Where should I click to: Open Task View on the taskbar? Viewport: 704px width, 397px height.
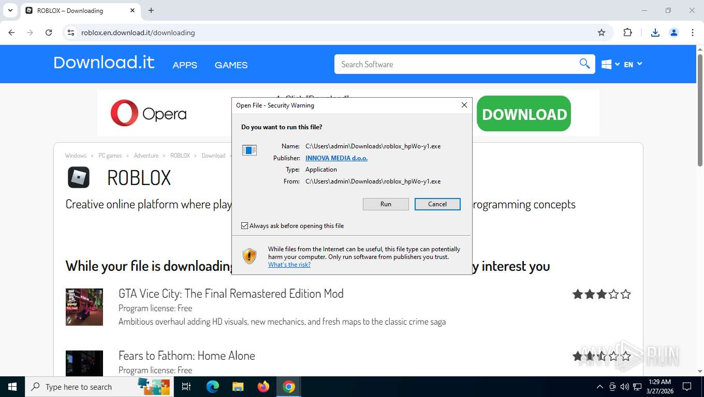(x=186, y=387)
